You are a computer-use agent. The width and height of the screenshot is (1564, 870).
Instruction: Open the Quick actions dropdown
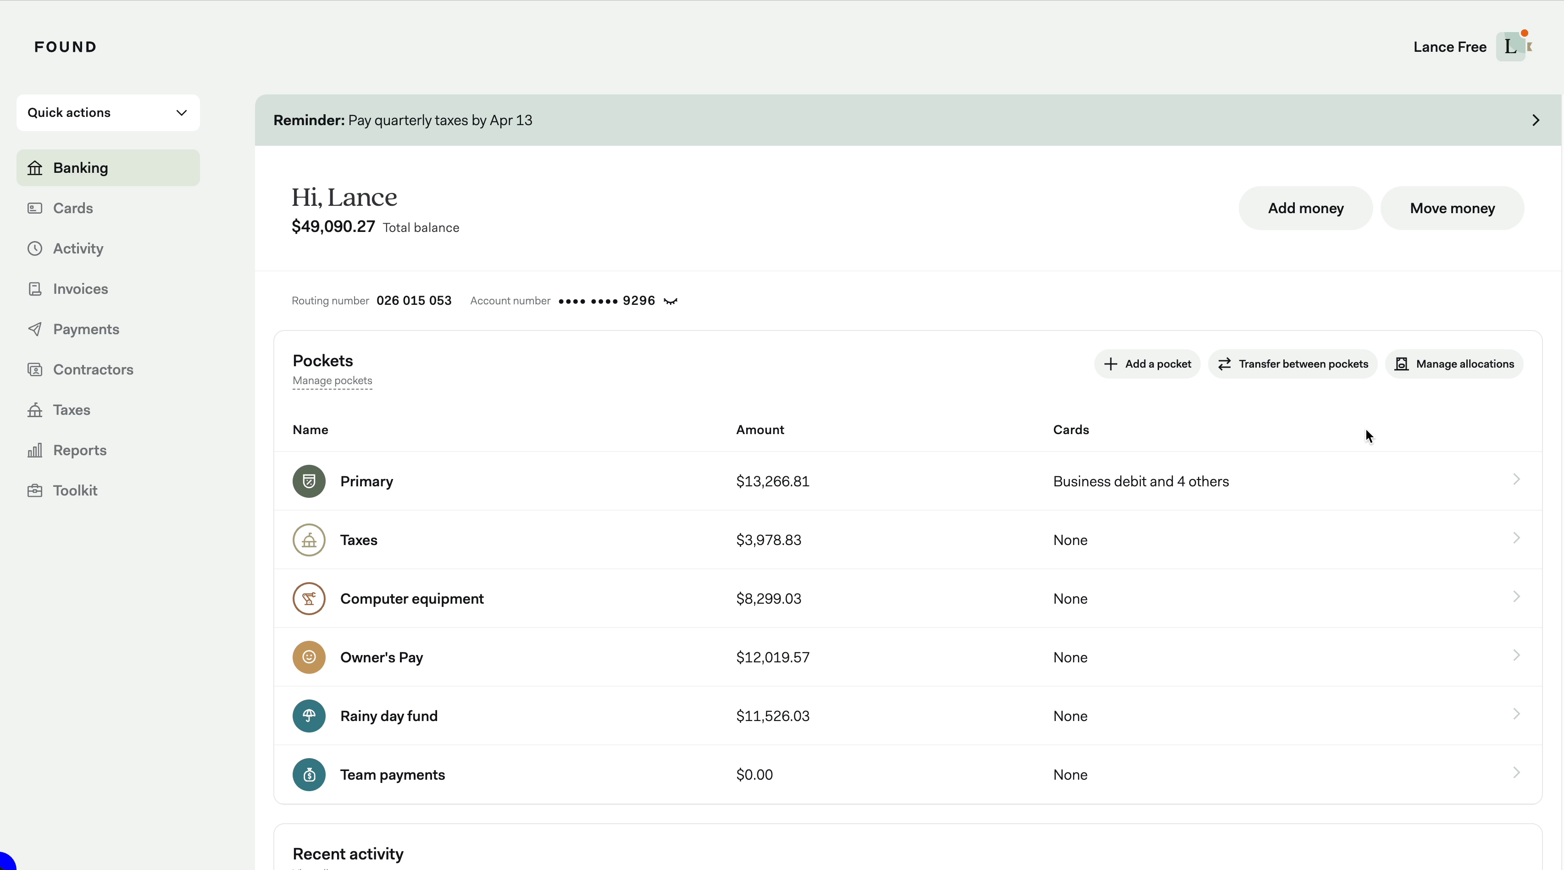[108, 112]
